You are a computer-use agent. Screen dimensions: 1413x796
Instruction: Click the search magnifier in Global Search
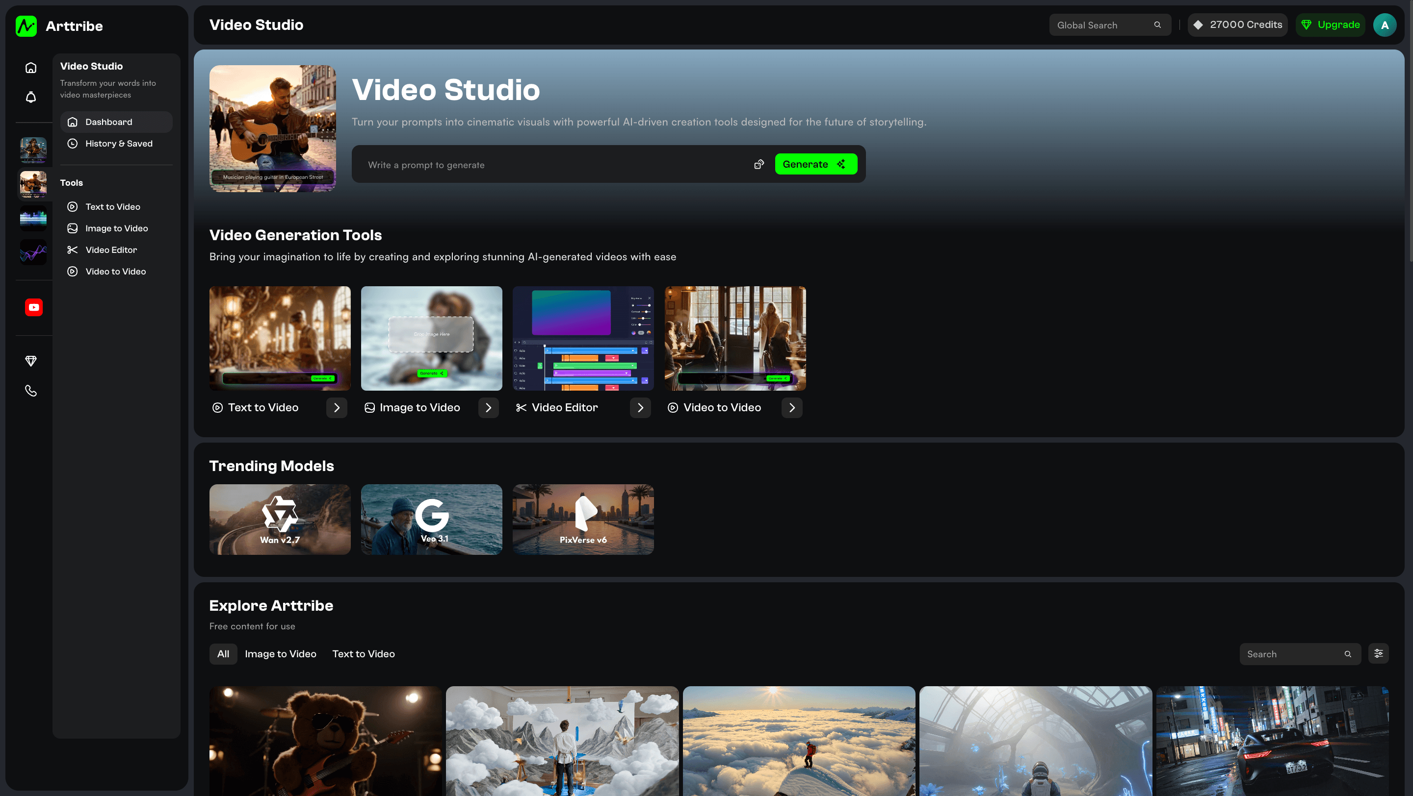[x=1157, y=25]
